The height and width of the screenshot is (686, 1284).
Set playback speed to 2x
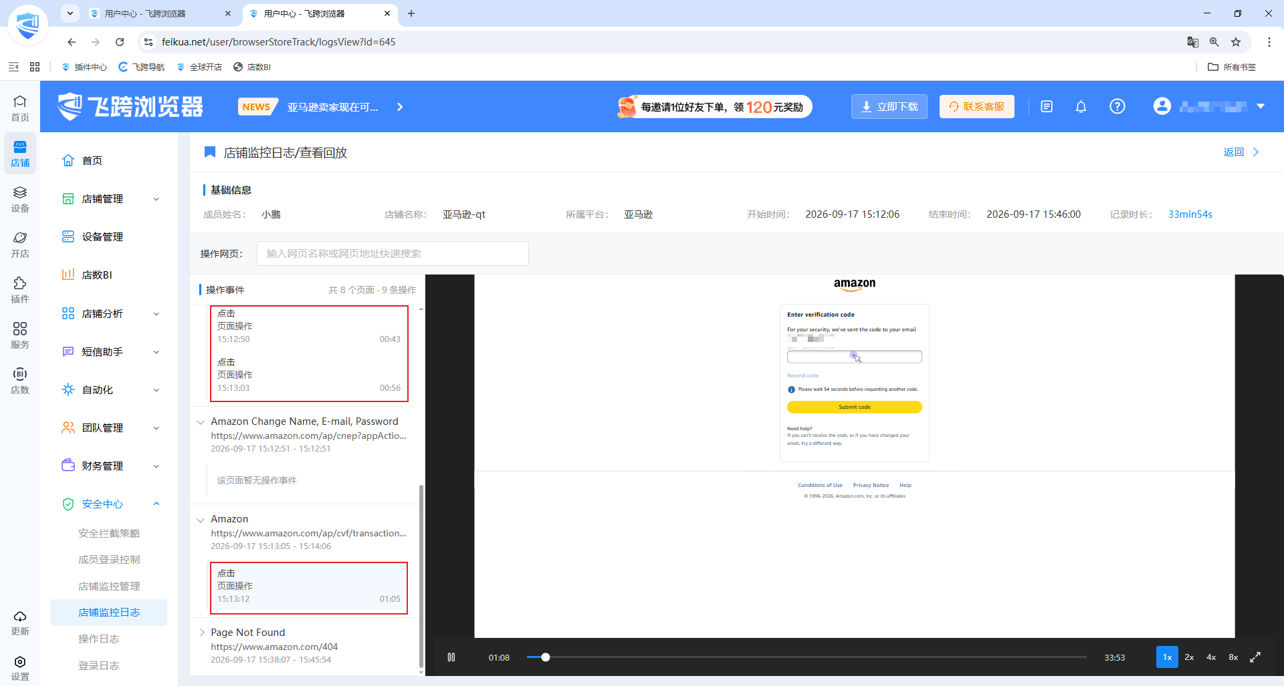pos(1189,657)
